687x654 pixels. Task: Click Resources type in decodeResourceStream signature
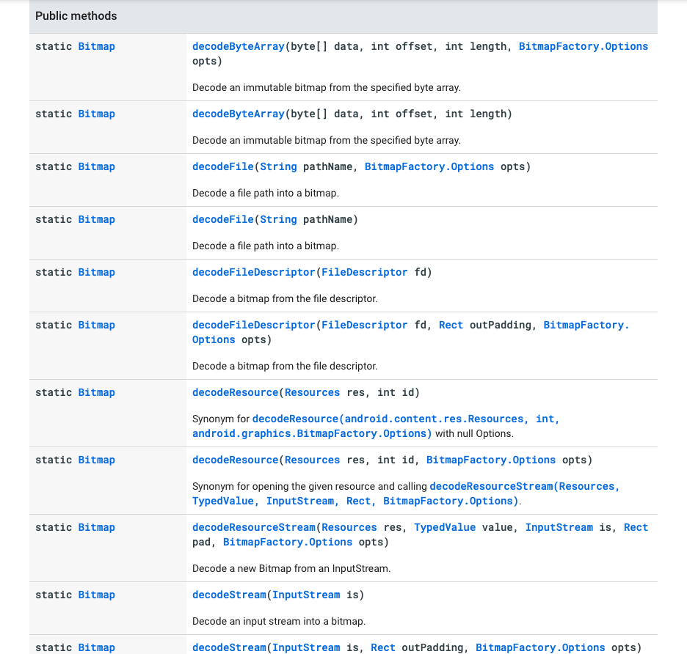click(349, 527)
